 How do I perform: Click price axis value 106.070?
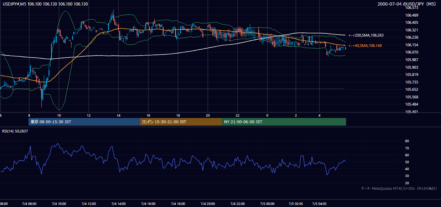(411, 52)
